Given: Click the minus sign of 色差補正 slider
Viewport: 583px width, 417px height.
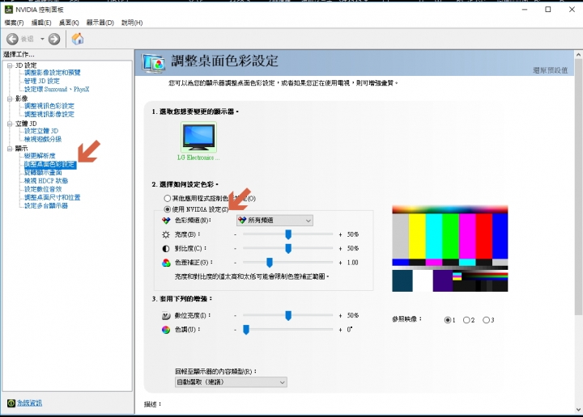Looking at the screenshot, I should 236,263.
